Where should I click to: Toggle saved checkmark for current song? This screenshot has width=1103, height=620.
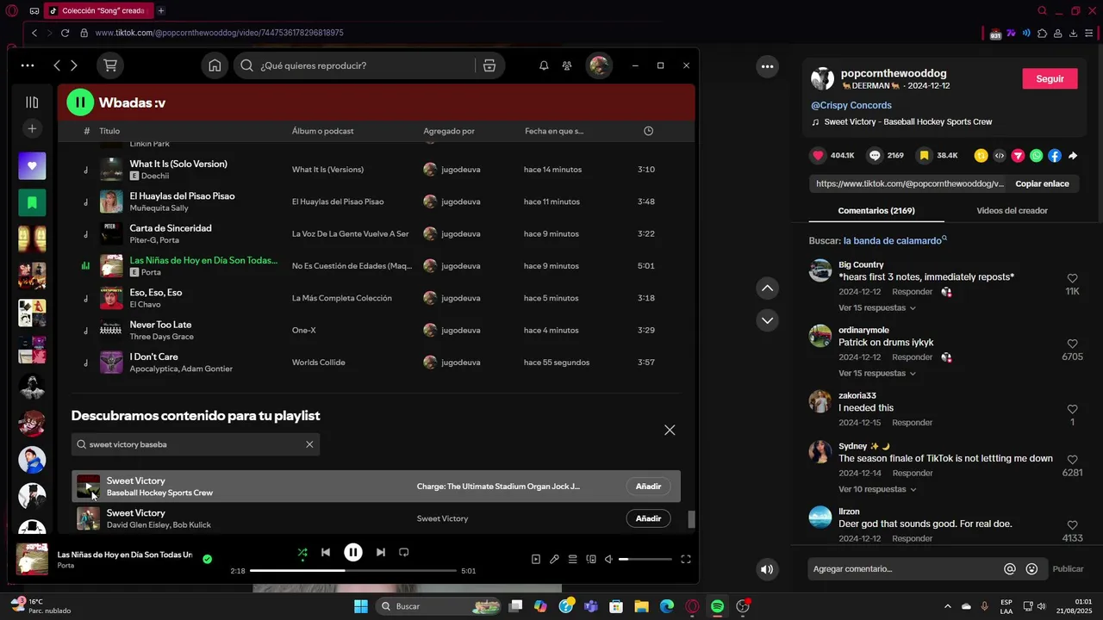(207, 559)
